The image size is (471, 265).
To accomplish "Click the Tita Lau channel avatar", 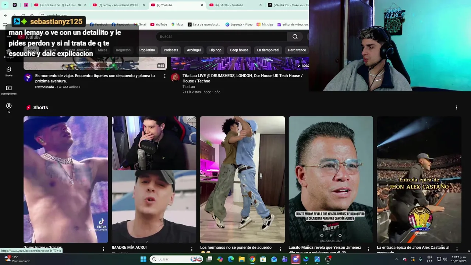I will (175, 77).
